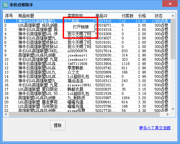
Task: Close the 半价点卷助手 window
Action: 170,4
